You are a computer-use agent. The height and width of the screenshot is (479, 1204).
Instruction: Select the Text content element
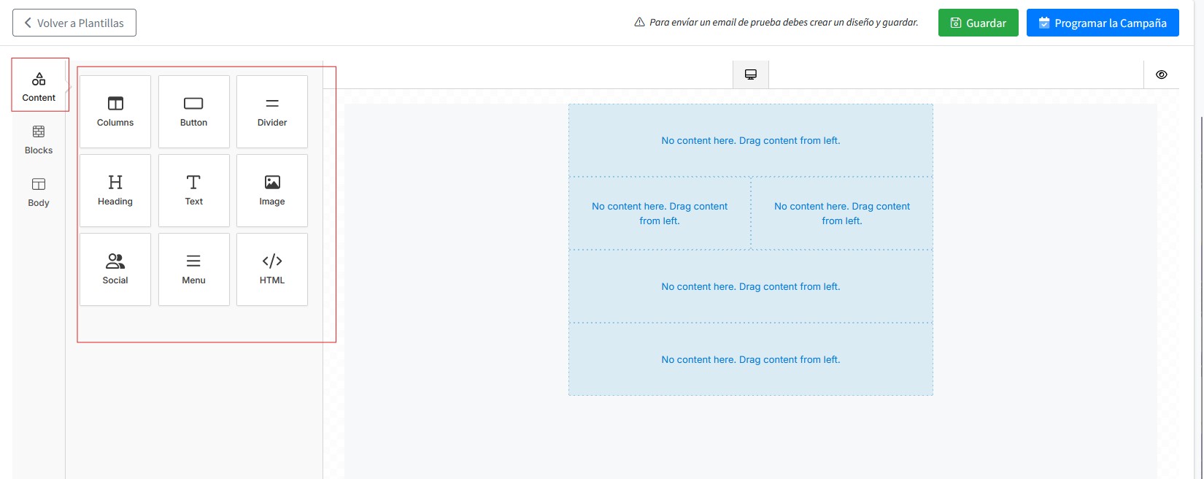pos(193,191)
